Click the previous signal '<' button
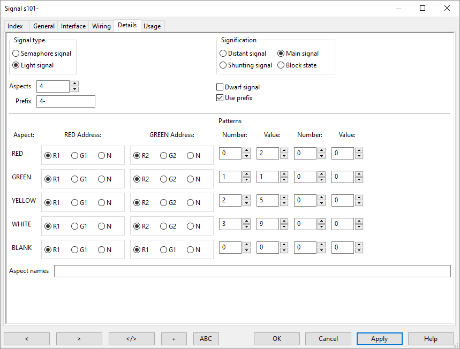This screenshot has height=349, width=460. click(27, 339)
